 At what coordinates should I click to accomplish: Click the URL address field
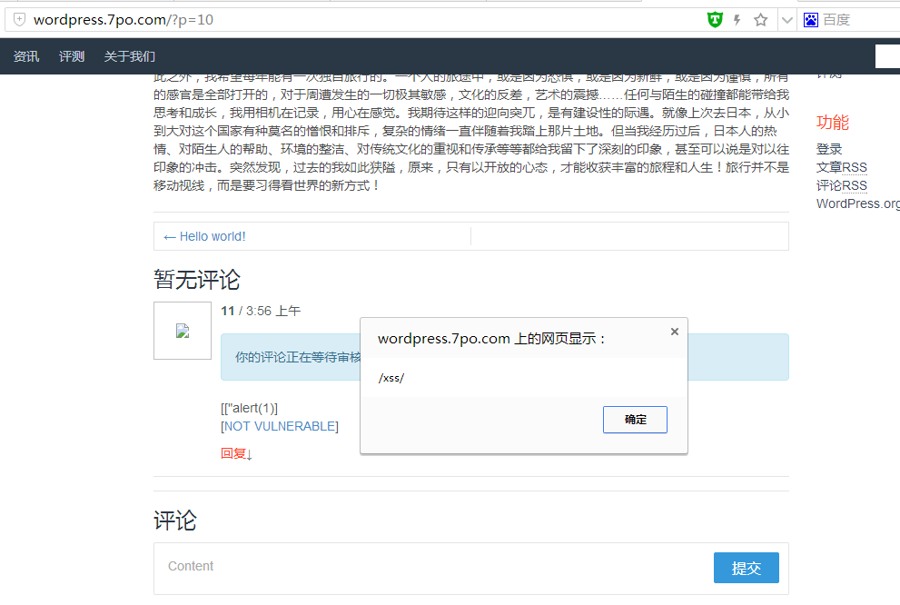pos(367,20)
